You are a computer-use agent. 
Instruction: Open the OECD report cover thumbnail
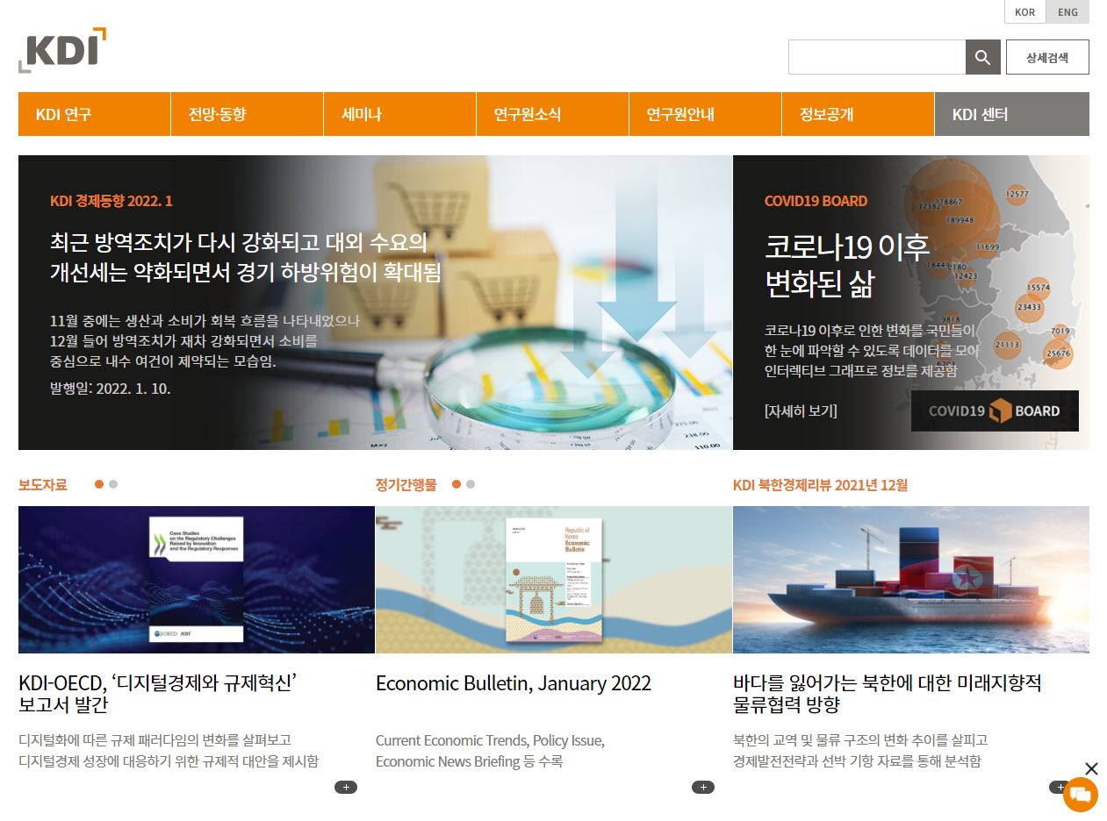tap(196, 579)
